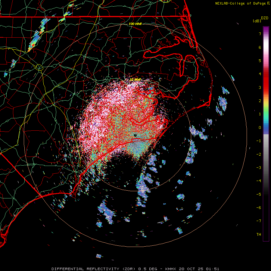Click the DZD product label above the color scale

pos(265,18)
